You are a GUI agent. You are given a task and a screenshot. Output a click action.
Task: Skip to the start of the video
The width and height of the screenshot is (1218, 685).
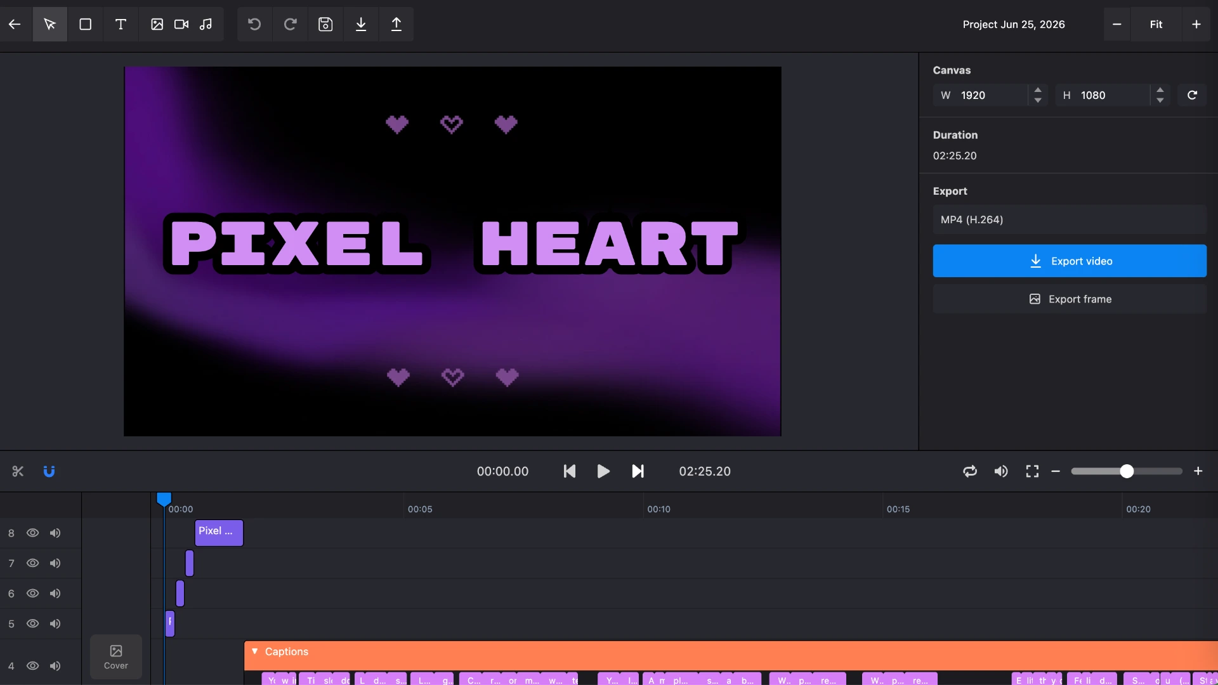click(x=570, y=471)
